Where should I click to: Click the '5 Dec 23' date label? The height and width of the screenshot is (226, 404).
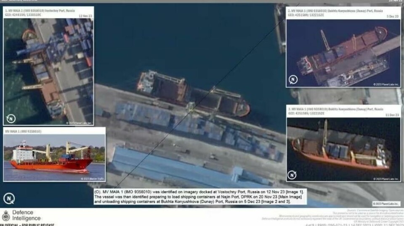tap(392, 16)
